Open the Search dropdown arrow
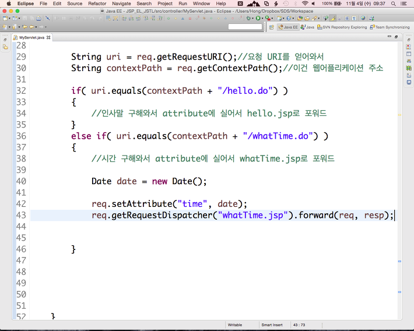This screenshot has width=414, height=331. click(x=319, y=19)
